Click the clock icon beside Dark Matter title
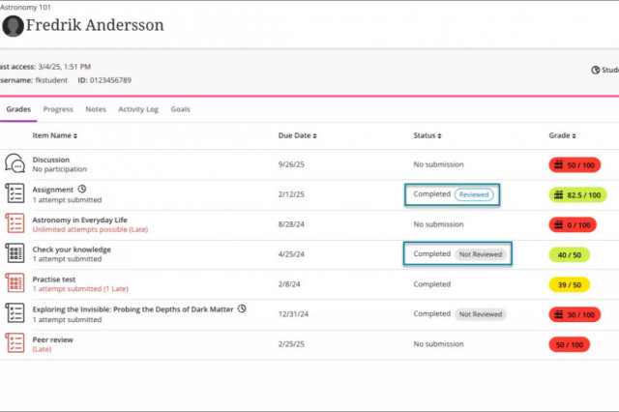Image resolution: width=619 pixels, height=412 pixels. point(242,309)
